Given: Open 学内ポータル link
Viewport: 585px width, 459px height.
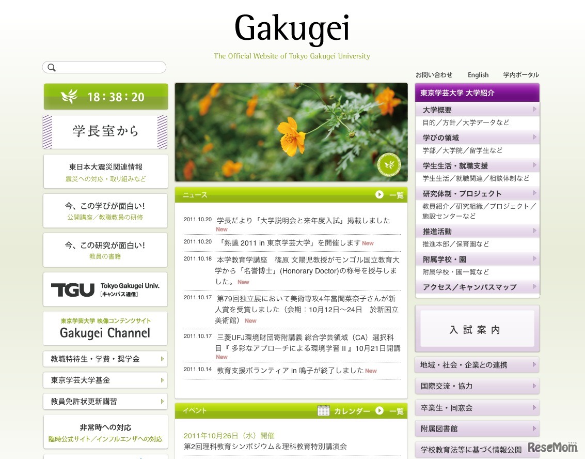Looking at the screenshot, I should click(521, 75).
